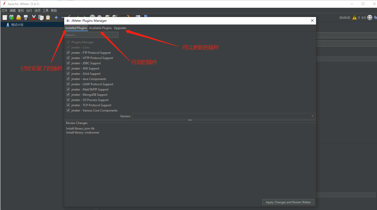Uncheck jmeter - Java Components
The height and width of the screenshot is (210, 377).
(x=68, y=79)
